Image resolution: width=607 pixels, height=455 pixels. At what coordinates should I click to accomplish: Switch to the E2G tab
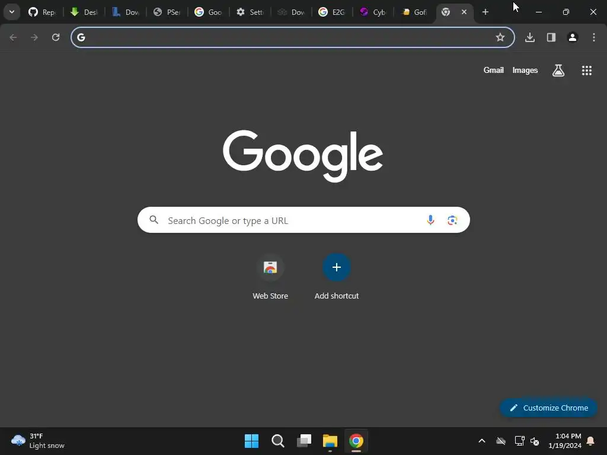click(332, 12)
